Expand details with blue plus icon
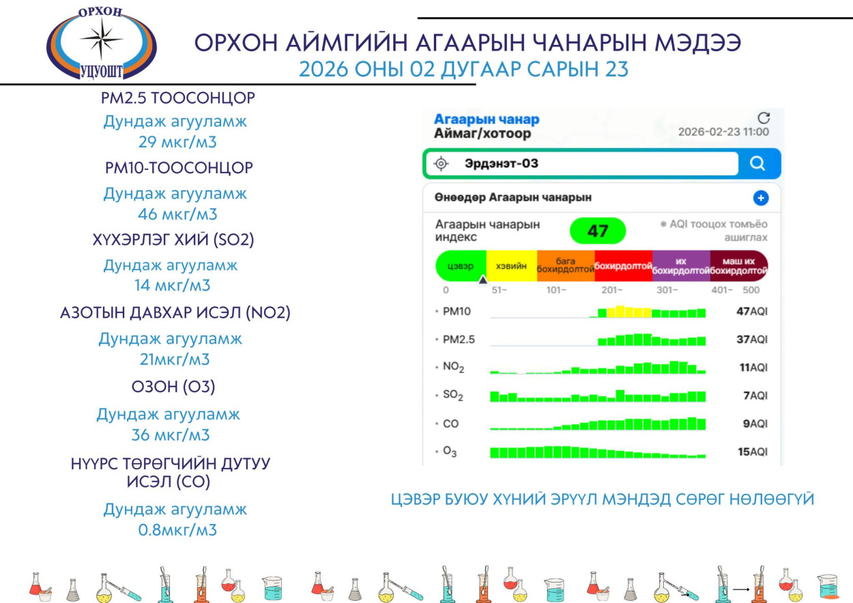 (760, 198)
